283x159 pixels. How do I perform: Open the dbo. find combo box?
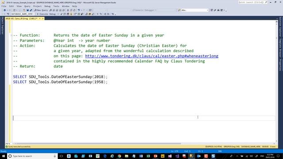coord(195,10)
